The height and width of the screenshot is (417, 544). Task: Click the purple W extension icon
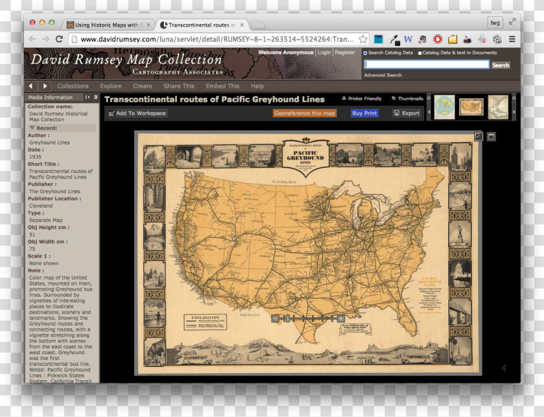tap(408, 39)
